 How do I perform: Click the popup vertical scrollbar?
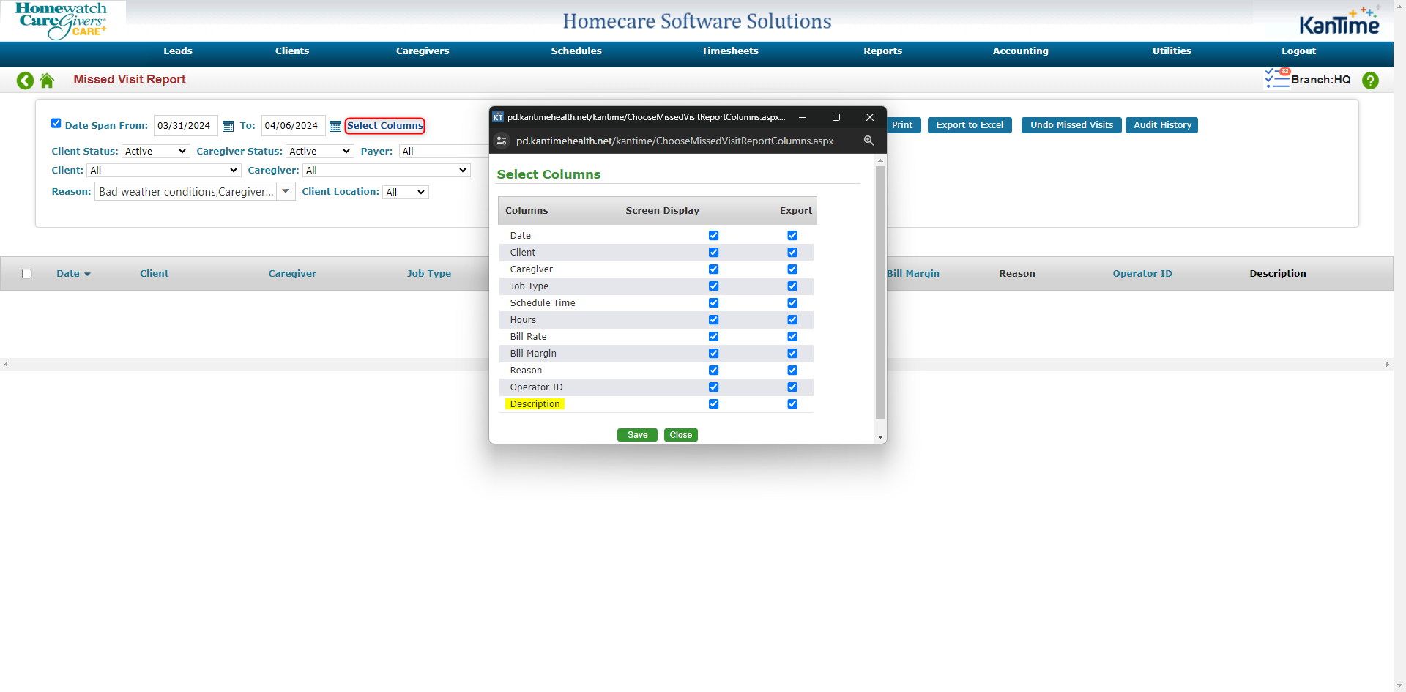[880, 293]
